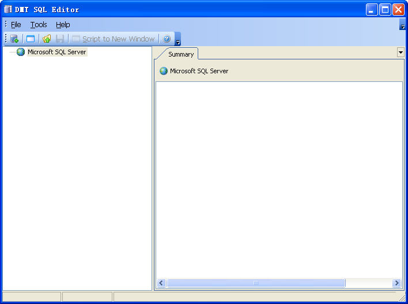Click the DMT SQL Editor title bar icon
Screen dimensions: 408x304
click(x=8, y=9)
